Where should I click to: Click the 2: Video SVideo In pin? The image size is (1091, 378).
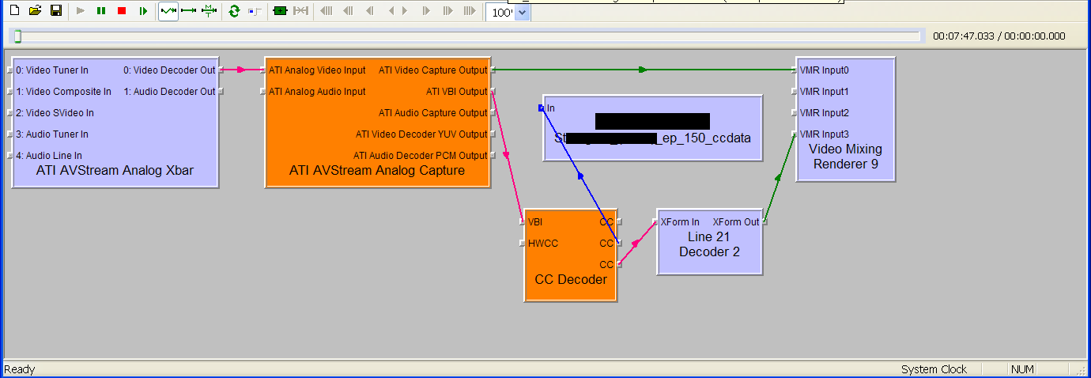click(55, 113)
